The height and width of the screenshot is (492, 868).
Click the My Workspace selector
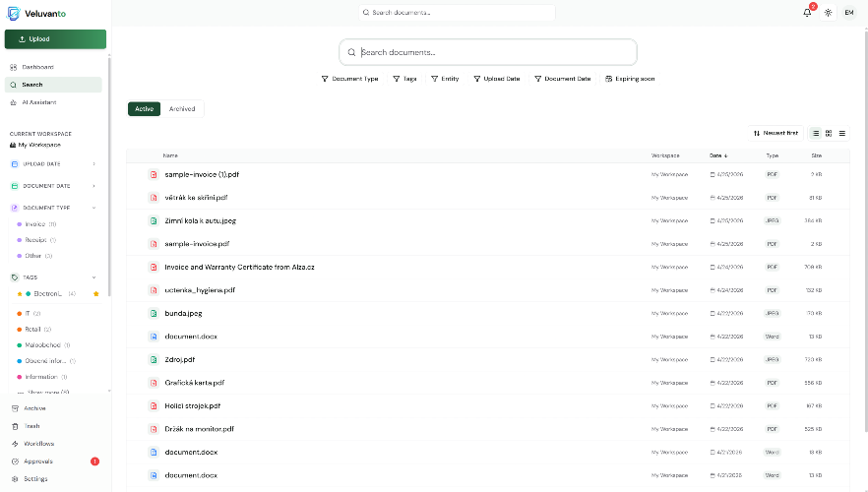coord(35,145)
